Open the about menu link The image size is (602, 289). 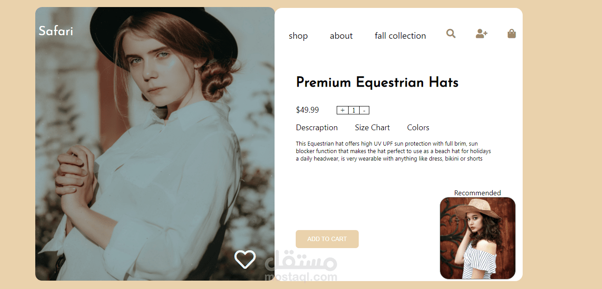[341, 36]
